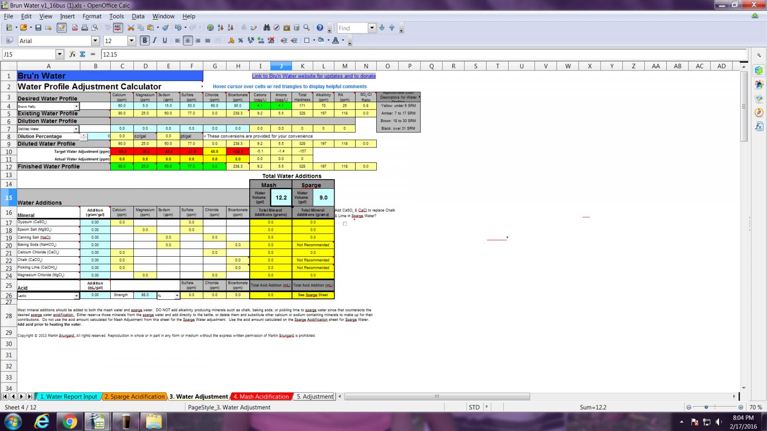
Task: Toggle Edit File mode button
Action: point(61,28)
